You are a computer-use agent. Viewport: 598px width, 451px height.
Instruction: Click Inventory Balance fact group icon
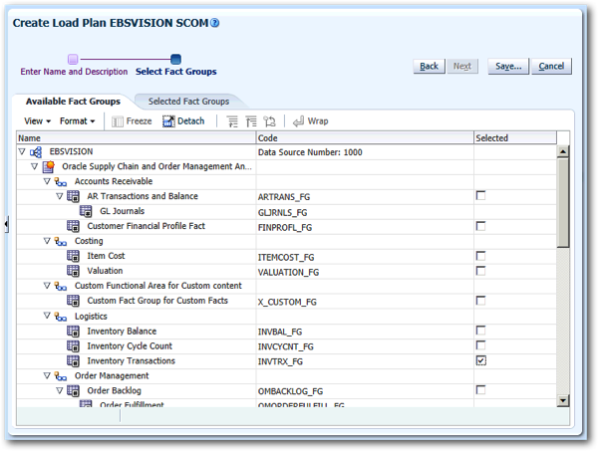pos(73,332)
